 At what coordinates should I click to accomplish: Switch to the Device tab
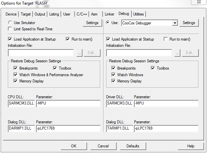[11, 14]
